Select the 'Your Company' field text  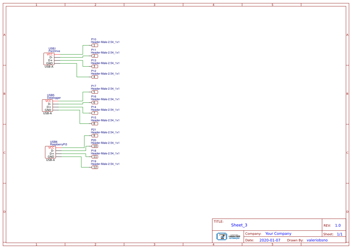[278, 234]
